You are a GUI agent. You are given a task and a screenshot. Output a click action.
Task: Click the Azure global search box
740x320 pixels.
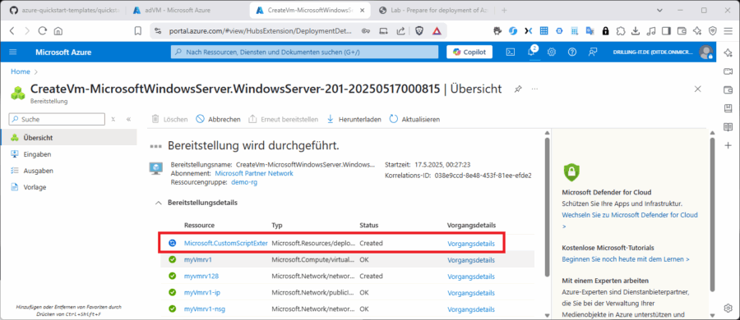pyautogui.click(x=304, y=53)
